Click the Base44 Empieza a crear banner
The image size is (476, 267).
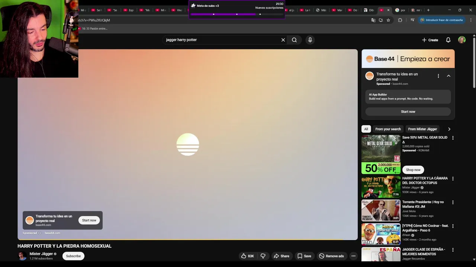pyautogui.click(x=408, y=59)
